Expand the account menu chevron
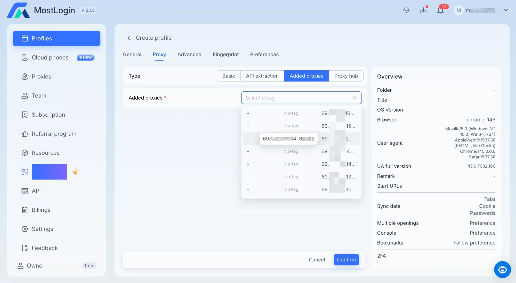 (x=506, y=10)
